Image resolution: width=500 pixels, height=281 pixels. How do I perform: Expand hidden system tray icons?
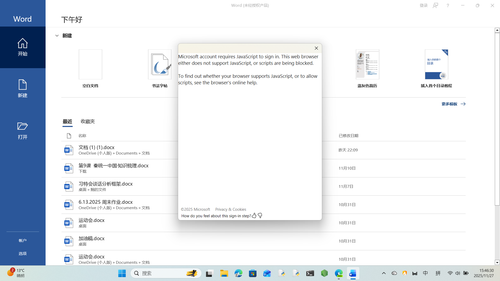pyautogui.click(x=384, y=273)
